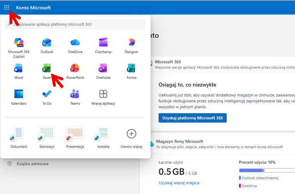
Task: Click the Microsoft 365 card heading
Action: pos(168,62)
